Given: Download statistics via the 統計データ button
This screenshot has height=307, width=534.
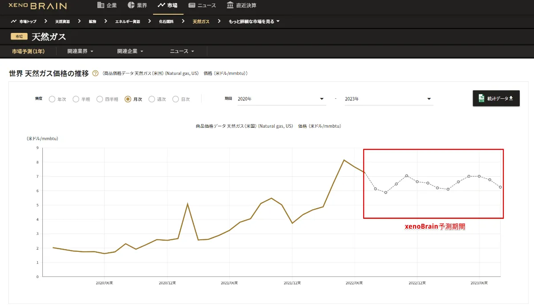Looking at the screenshot, I should (x=496, y=98).
